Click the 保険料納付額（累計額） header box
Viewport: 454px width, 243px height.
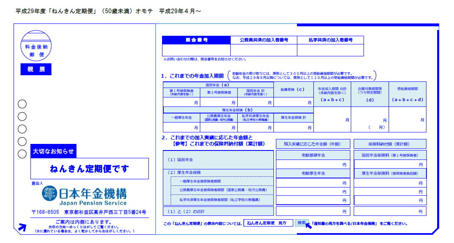point(390,144)
